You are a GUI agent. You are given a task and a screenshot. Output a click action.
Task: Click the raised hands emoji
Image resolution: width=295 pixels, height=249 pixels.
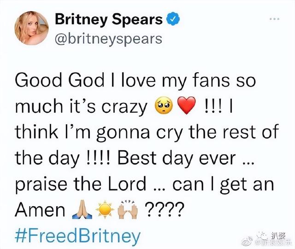(128, 209)
